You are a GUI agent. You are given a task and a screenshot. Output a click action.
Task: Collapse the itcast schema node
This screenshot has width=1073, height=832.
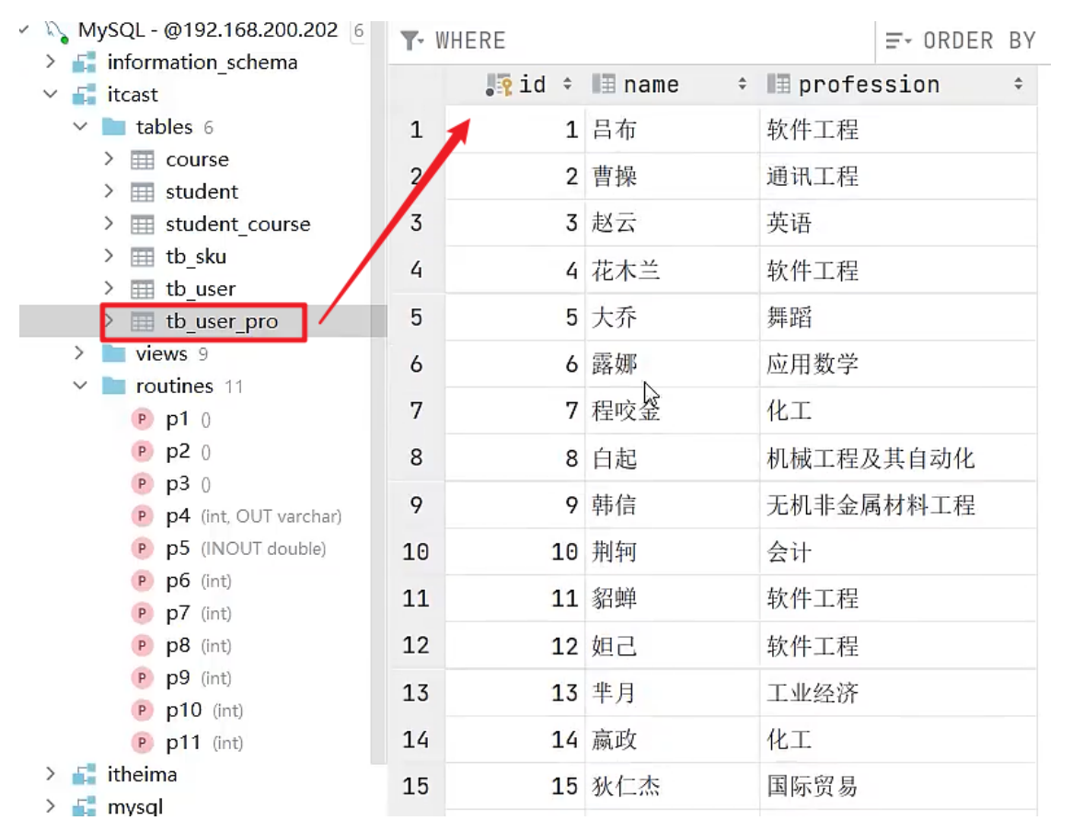coord(50,94)
